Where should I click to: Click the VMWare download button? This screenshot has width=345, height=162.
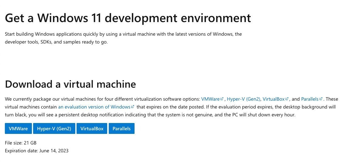[18, 128]
